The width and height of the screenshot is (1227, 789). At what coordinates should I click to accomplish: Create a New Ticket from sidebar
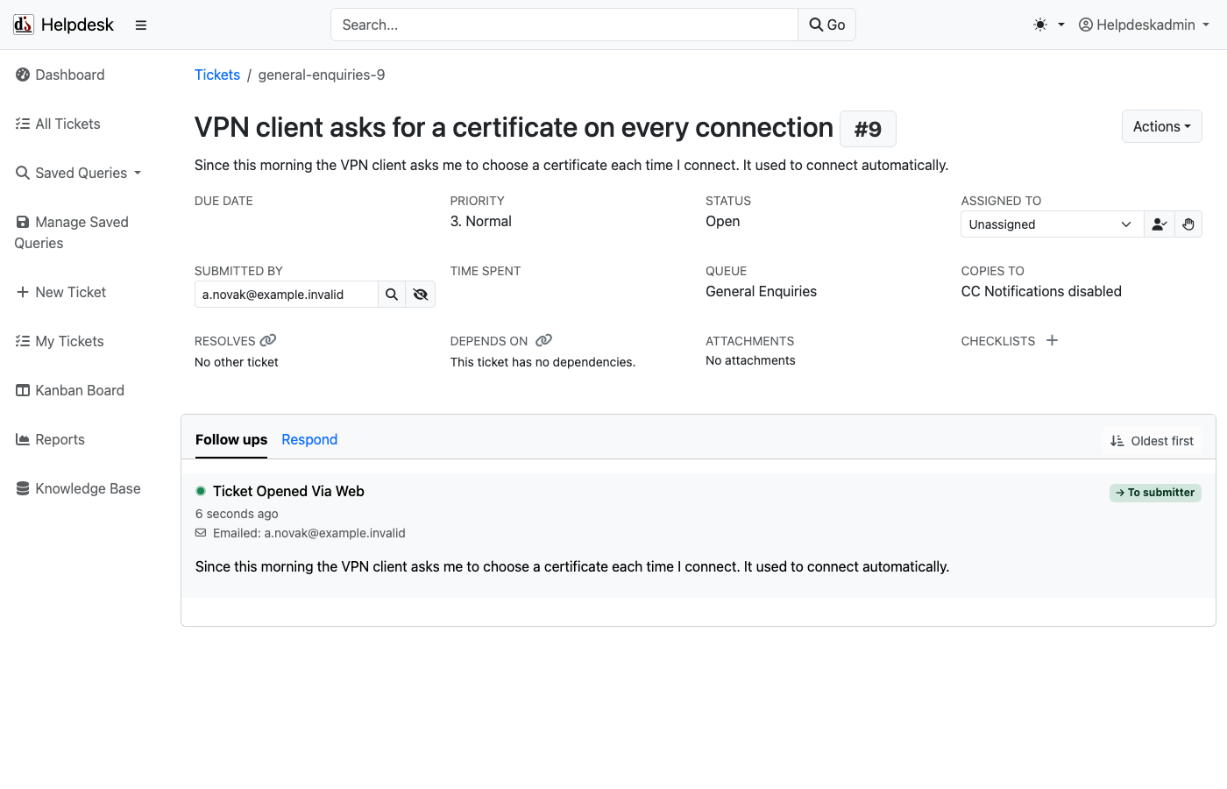[60, 292]
